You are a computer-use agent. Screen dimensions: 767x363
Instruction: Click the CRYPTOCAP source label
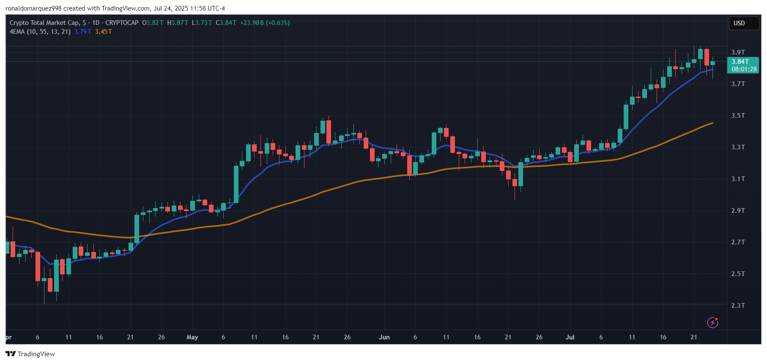(x=122, y=23)
